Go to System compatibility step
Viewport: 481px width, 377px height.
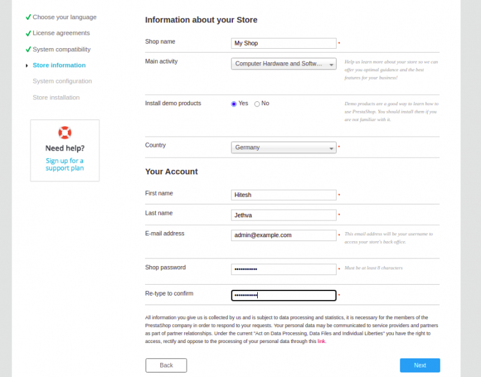(62, 49)
